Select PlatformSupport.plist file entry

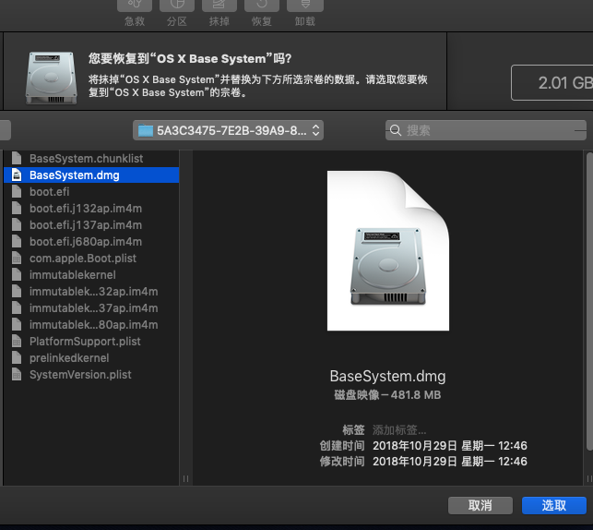[85, 342]
